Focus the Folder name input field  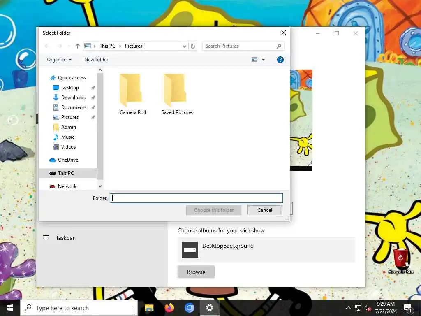click(196, 198)
